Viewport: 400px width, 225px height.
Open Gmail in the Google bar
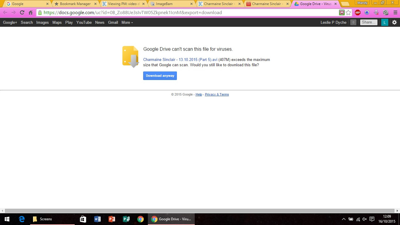click(113, 22)
